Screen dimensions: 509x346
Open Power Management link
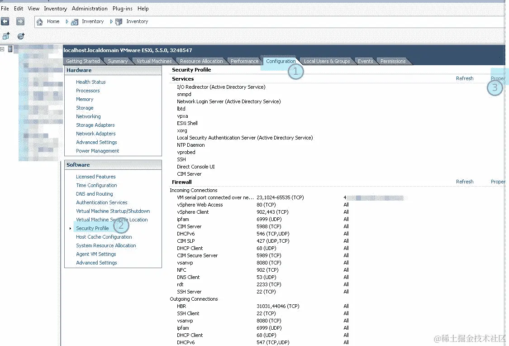[x=97, y=151]
